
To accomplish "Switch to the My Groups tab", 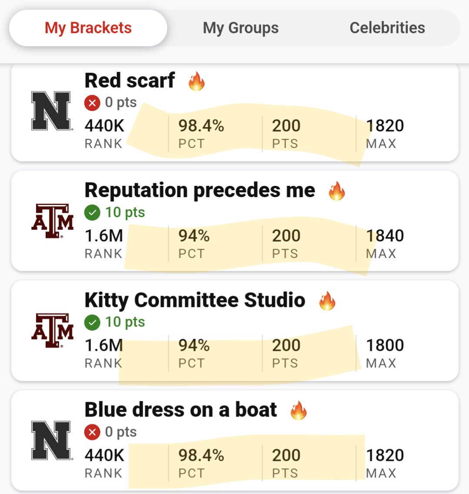I will coord(241,28).
